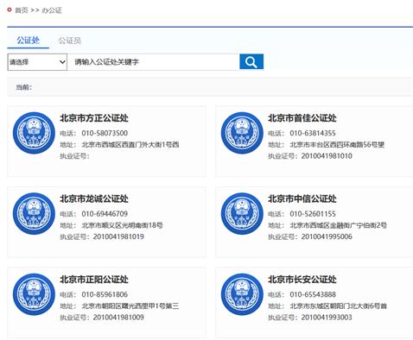Click license number 2010041981010
The image size is (413, 340).
click(x=327, y=156)
